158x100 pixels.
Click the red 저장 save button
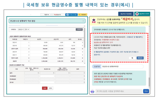click(45, 88)
